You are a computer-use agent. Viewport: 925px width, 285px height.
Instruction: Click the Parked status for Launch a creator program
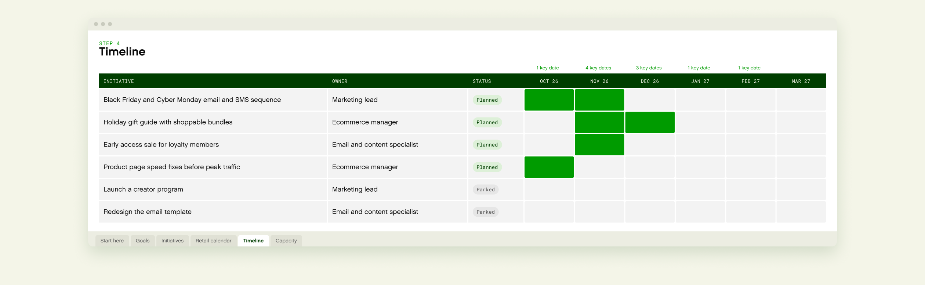point(486,190)
